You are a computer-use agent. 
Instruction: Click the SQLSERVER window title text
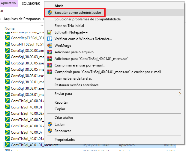coord(31,4)
